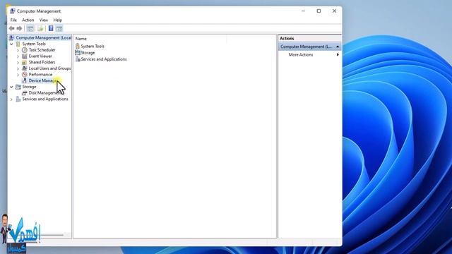The width and height of the screenshot is (452, 254).
Task: Click the Device Manager icon in tree
Action: click(25, 80)
